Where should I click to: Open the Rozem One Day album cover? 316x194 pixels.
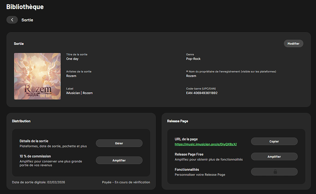pos(37,76)
